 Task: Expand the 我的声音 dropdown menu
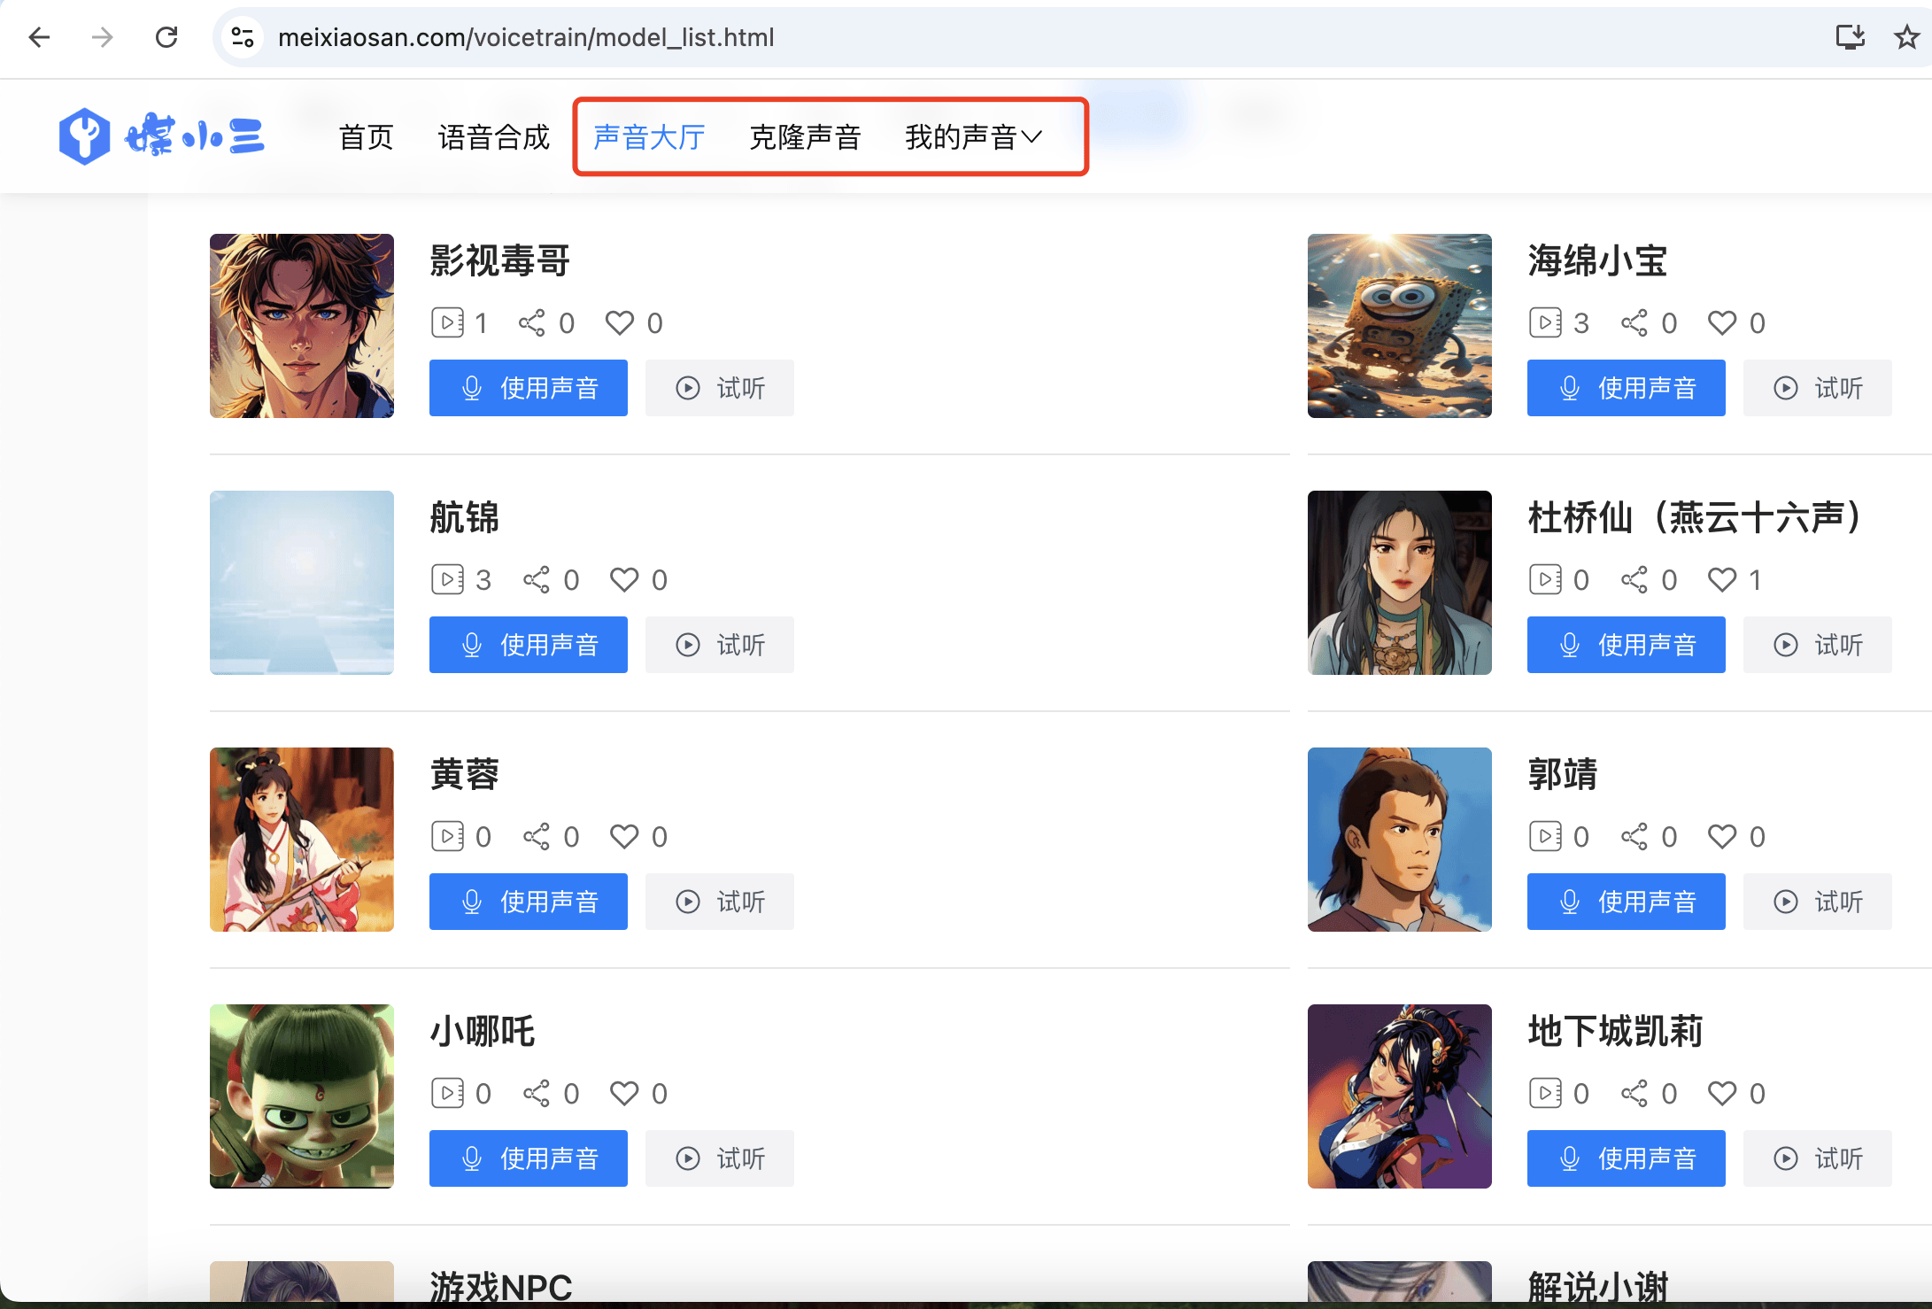tap(973, 137)
